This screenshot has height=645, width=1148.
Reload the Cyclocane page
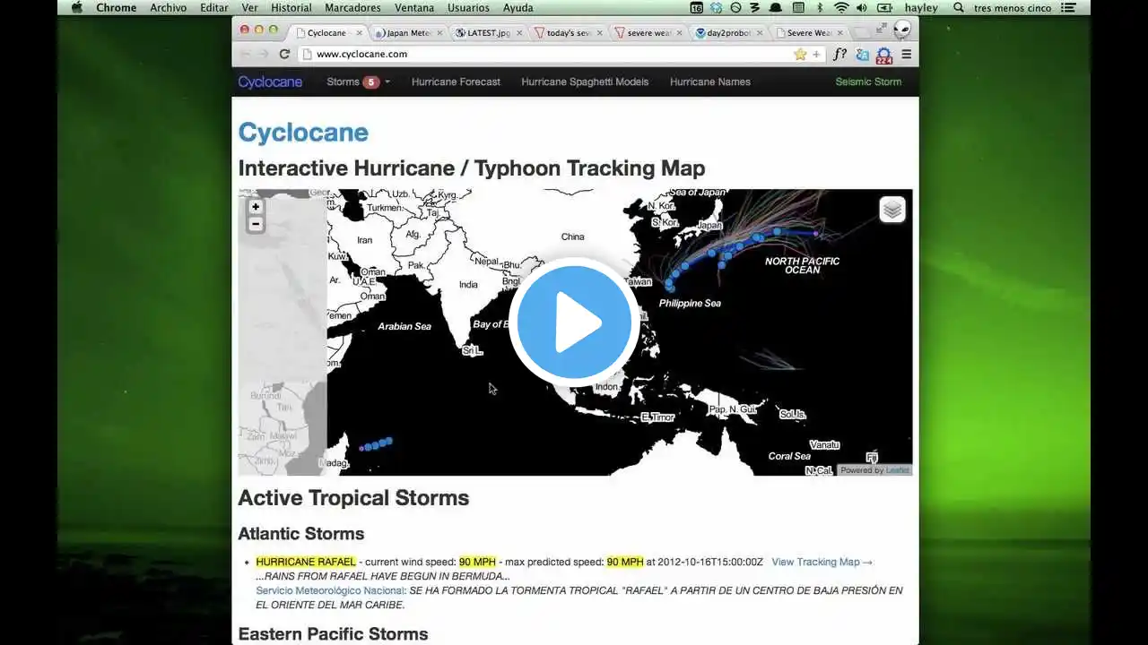coord(284,54)
